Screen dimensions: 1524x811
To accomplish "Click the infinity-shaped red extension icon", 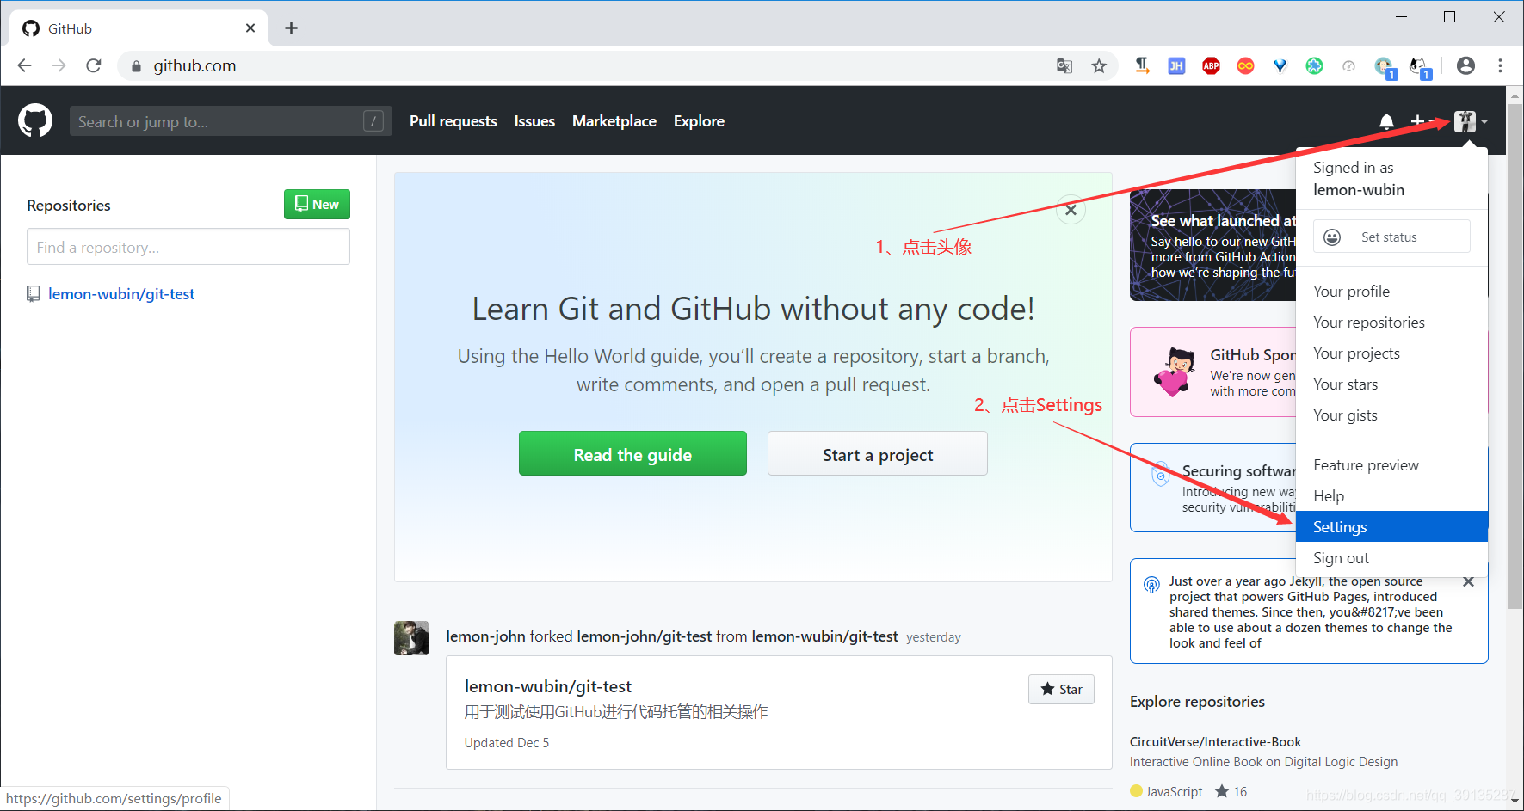I will [1245, 65].
